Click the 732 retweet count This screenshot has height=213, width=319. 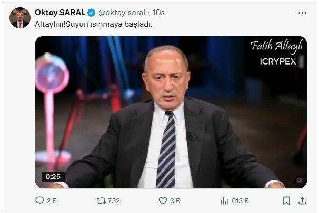[114, 200]
